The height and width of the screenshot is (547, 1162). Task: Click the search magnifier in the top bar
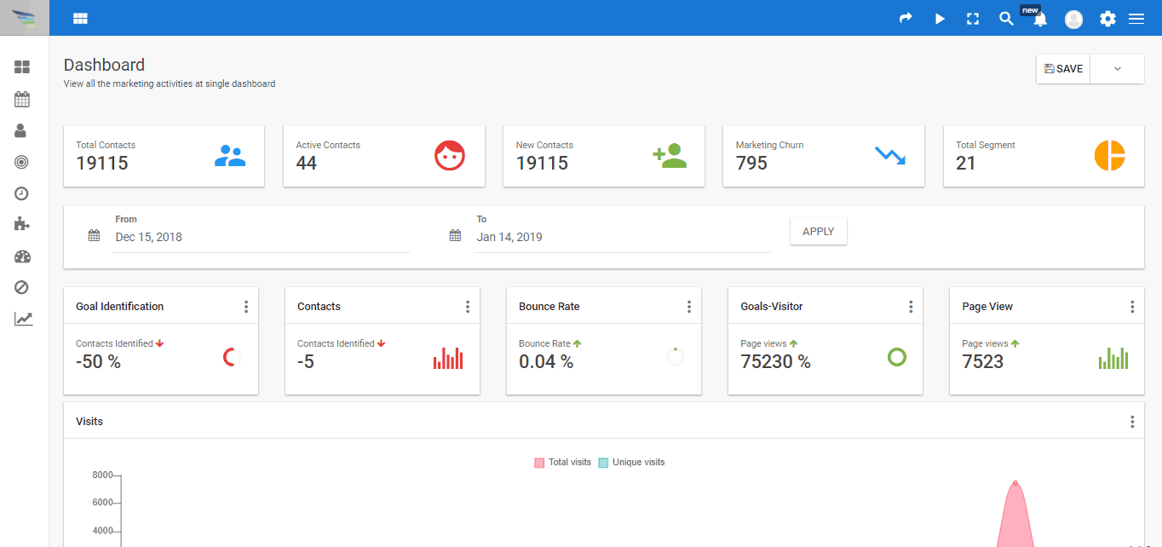(x=1006, y=18)
